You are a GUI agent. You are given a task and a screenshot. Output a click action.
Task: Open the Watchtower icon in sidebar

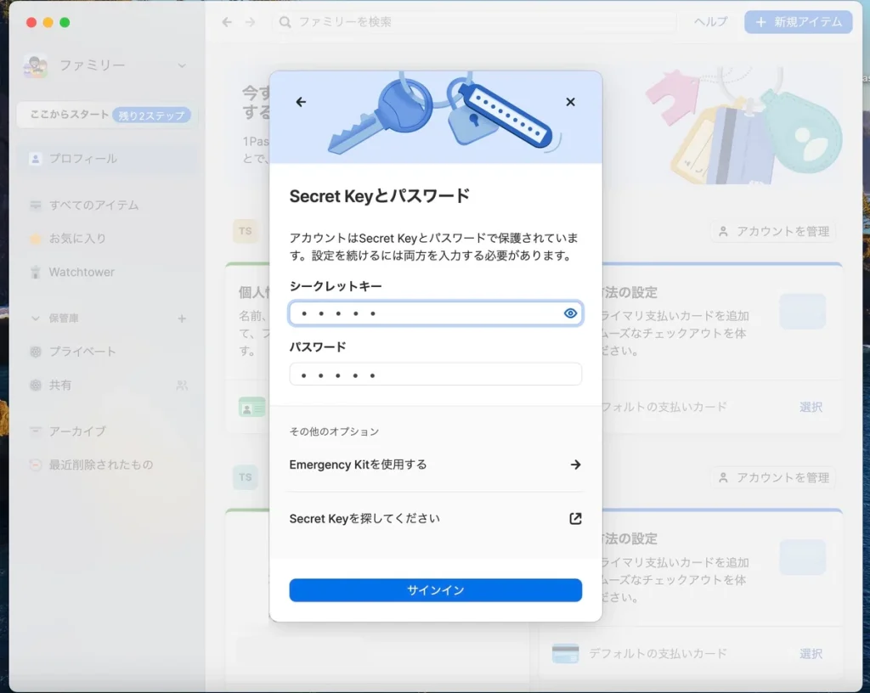click(36, 273)
